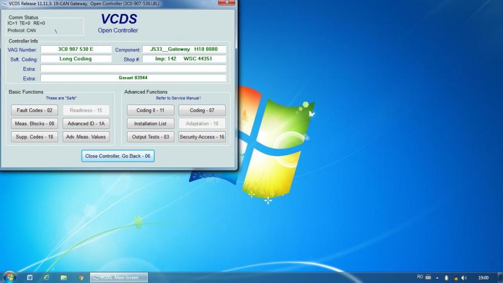The width and height of the screenshot is (503, 283).
Task: Show hidden system tray icons
Action: [436, 277]
